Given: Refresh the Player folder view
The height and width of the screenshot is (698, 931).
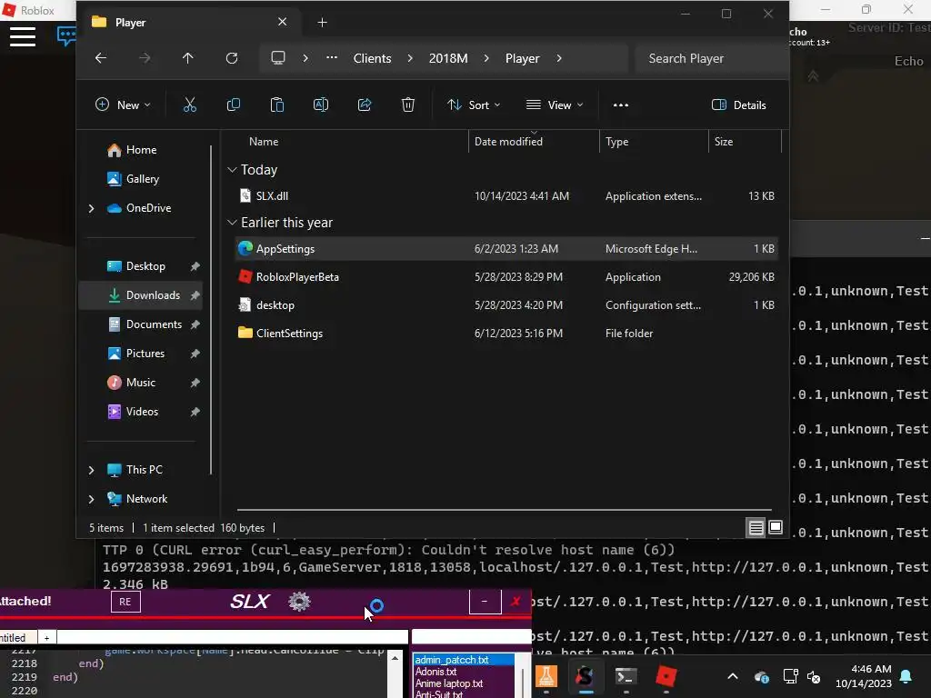Looking at the screenshot, I should point(232,58).
